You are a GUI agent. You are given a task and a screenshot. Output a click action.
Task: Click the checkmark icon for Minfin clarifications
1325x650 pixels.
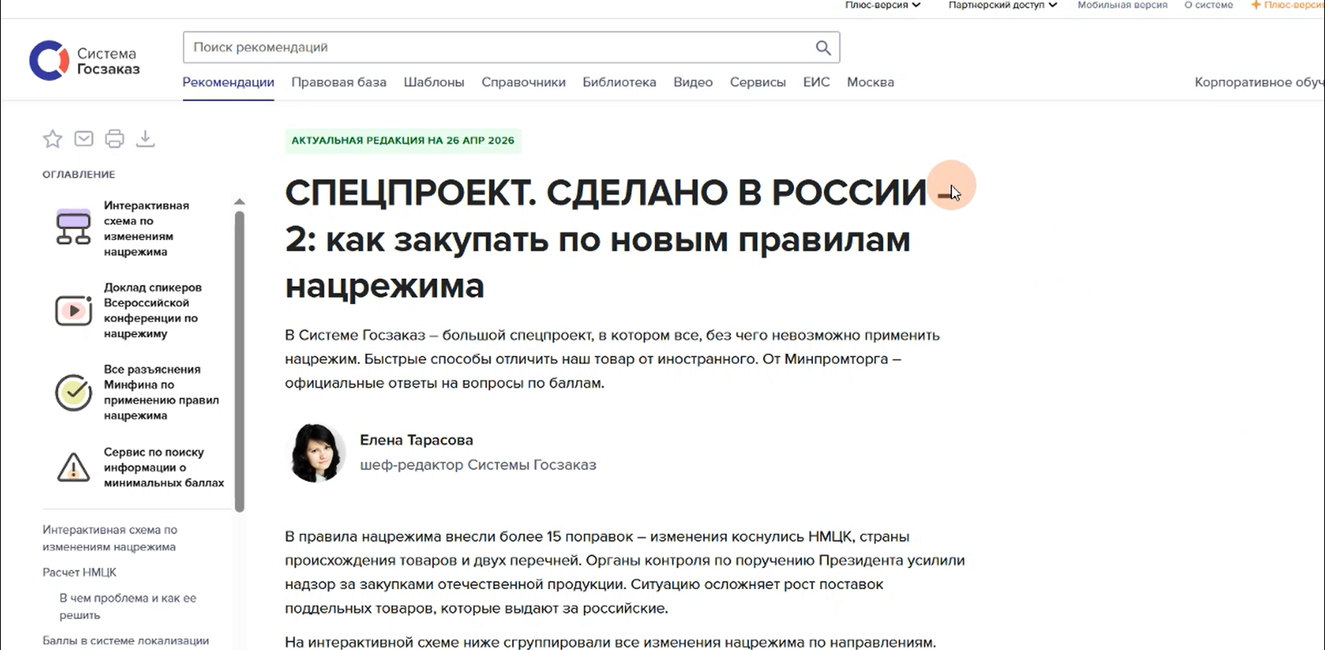(x=73, y=392)
